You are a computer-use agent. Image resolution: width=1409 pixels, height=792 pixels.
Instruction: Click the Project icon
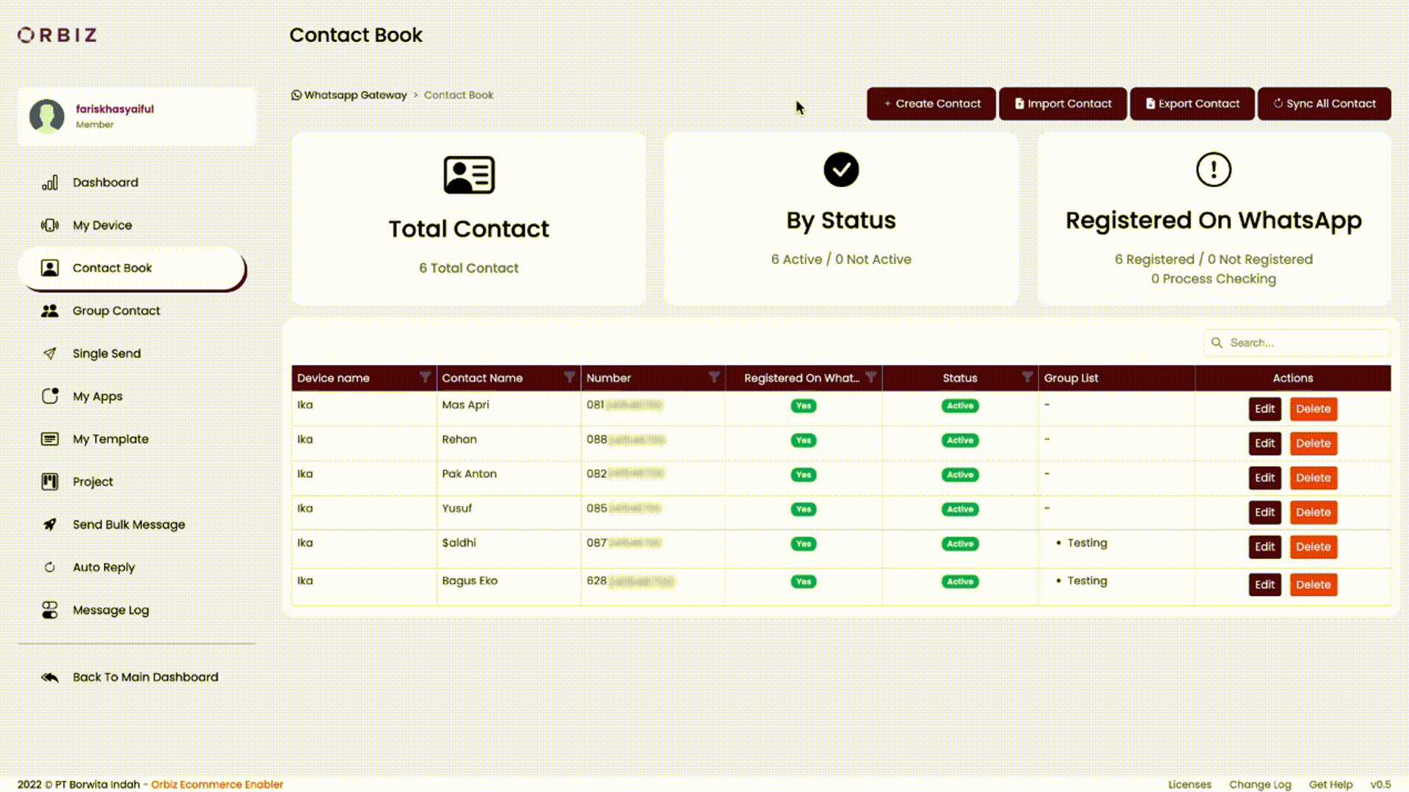pos(50,482)
